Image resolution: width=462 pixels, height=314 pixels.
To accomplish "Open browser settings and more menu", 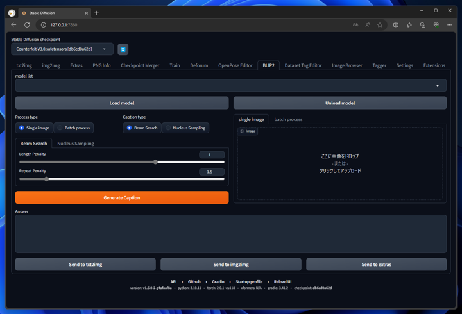I will coord(449,25).
